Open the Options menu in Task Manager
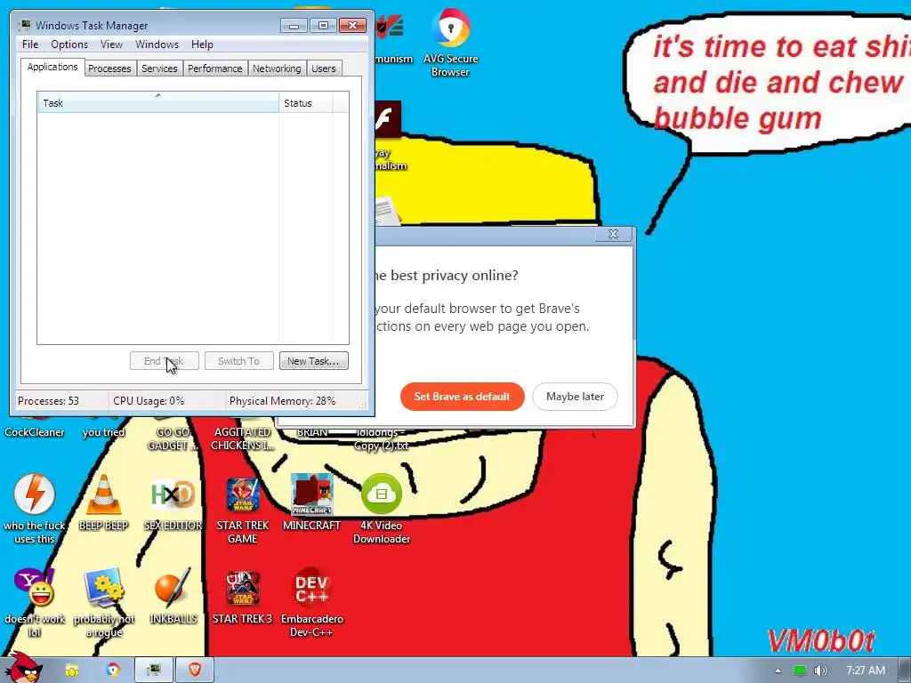The image size is (911, 683). point(69,44)
